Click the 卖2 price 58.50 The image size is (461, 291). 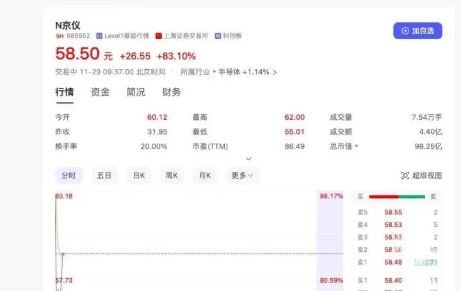(393, 250)
